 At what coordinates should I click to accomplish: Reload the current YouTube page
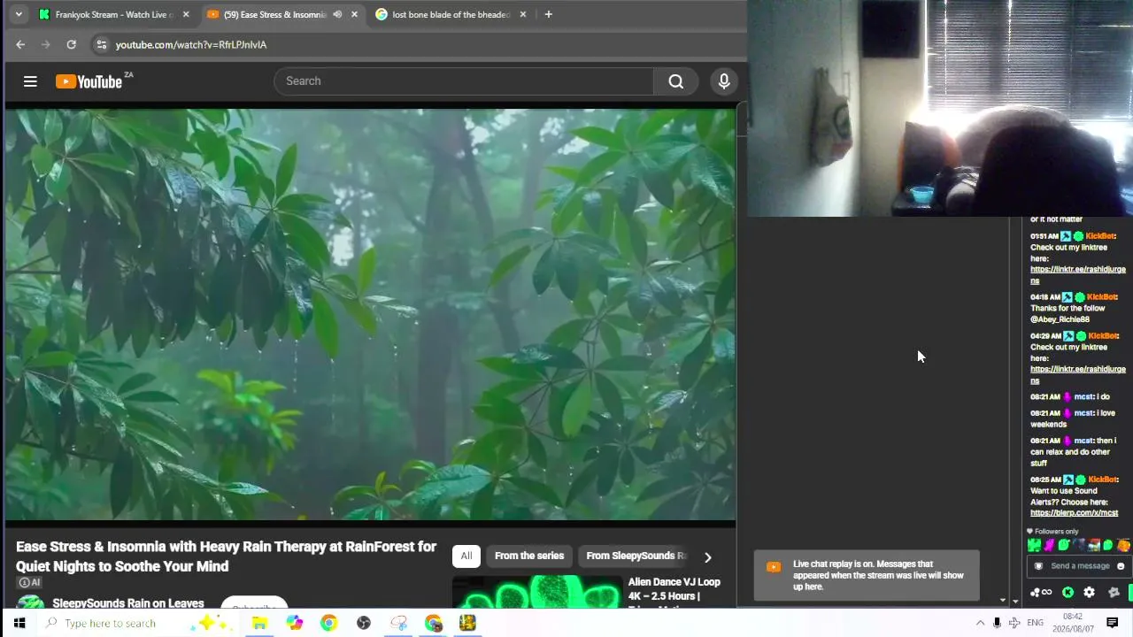(x=71, y=44)
